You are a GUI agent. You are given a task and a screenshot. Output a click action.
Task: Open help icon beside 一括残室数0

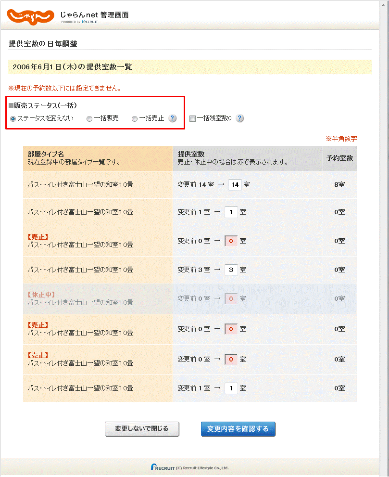[240, 118]
